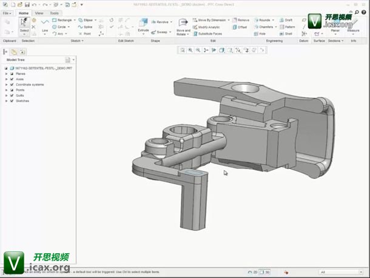The height and width of the screenshot is (278, 370).
Task: Uncheck the Points checkbox in Model Tree
Action: tap(12, 90)
